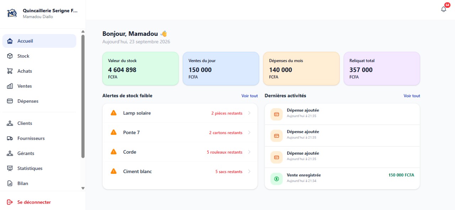Expand the Lamp solaire alert chevron
The width and height of the screenshot is (455, 210).
249,113
